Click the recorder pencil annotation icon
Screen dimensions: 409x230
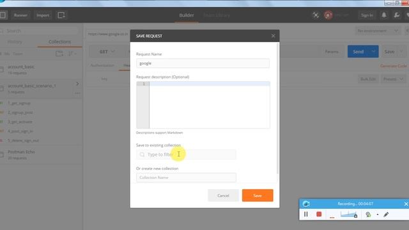[386, 215]
